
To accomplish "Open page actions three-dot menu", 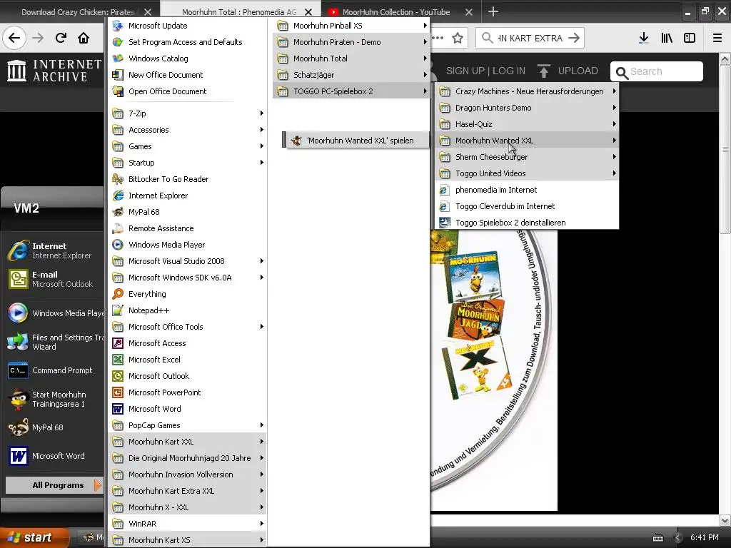I will (438, 38).
